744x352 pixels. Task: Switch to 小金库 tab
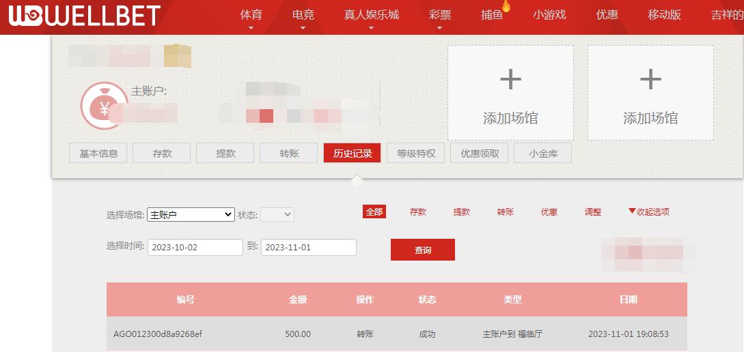[x=543, y=153]
